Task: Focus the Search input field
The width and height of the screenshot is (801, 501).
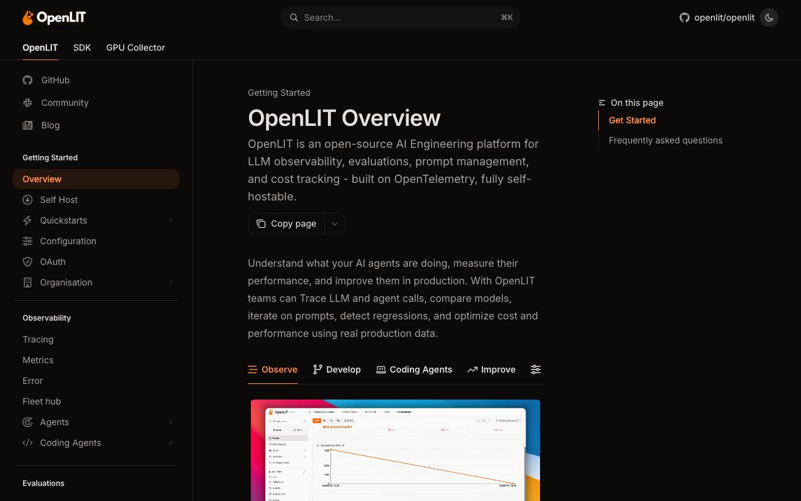Action: (x=400, y=18)
